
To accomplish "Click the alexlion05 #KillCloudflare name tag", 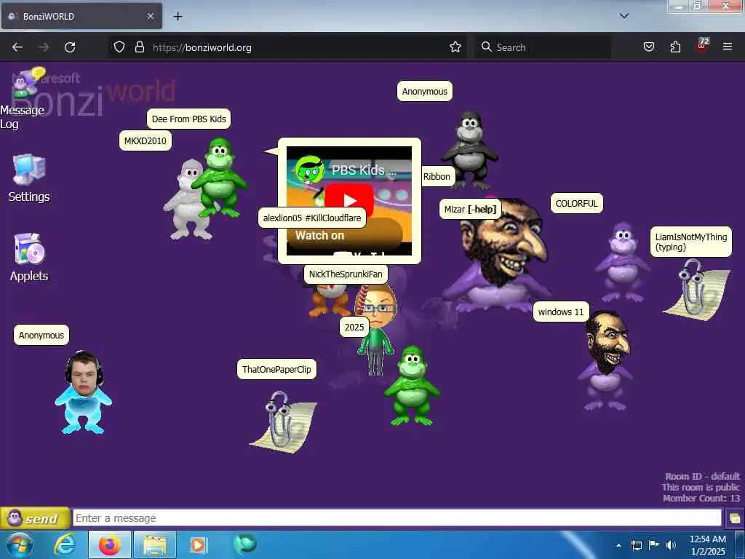I will (x=312, y=218).
